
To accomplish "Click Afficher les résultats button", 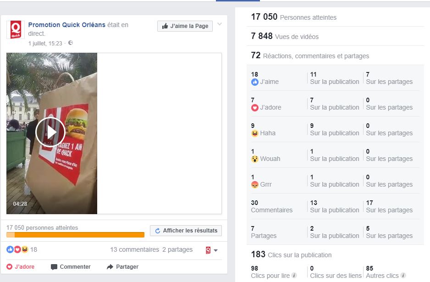I will point(186,231).
